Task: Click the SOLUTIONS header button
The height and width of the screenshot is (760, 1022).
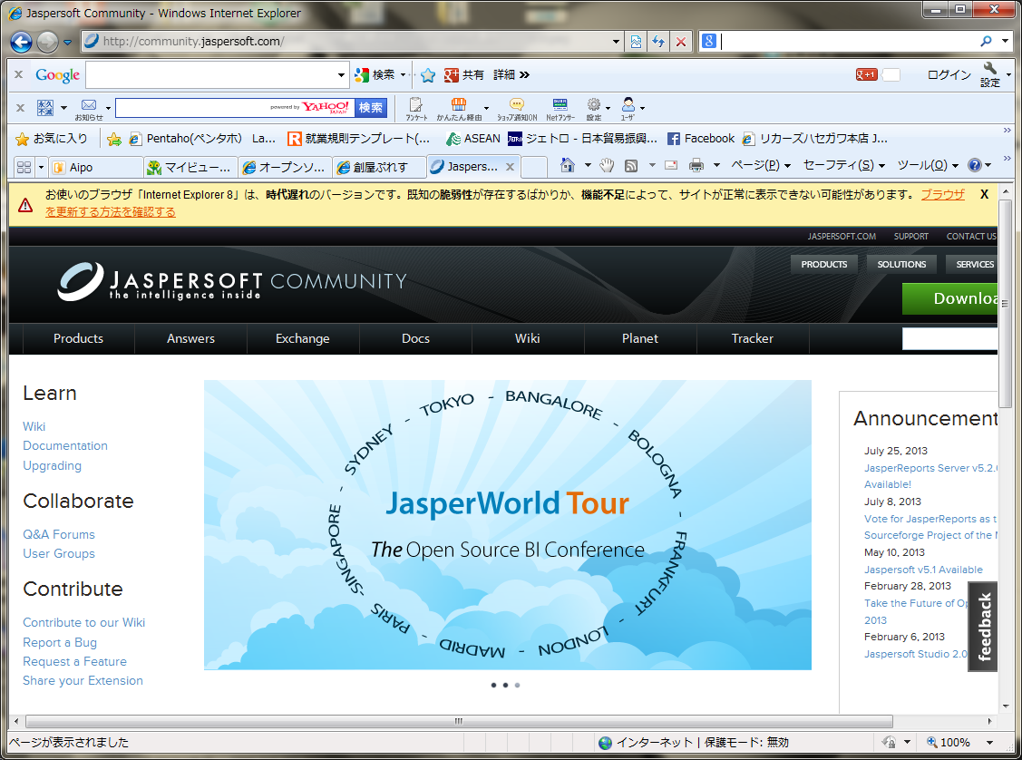Action: point(901,265)
